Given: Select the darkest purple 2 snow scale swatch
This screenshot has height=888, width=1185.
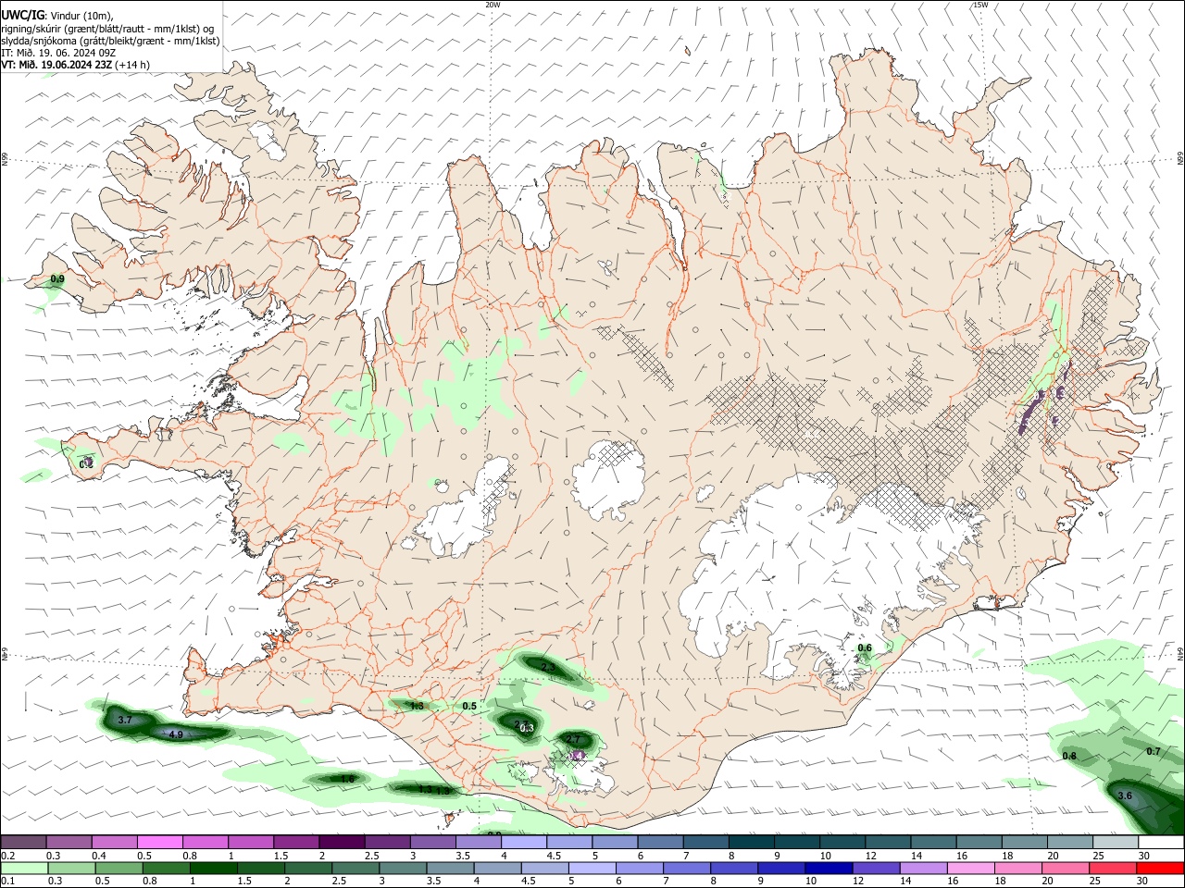Looking at the screenshot, I should [341, 842].
